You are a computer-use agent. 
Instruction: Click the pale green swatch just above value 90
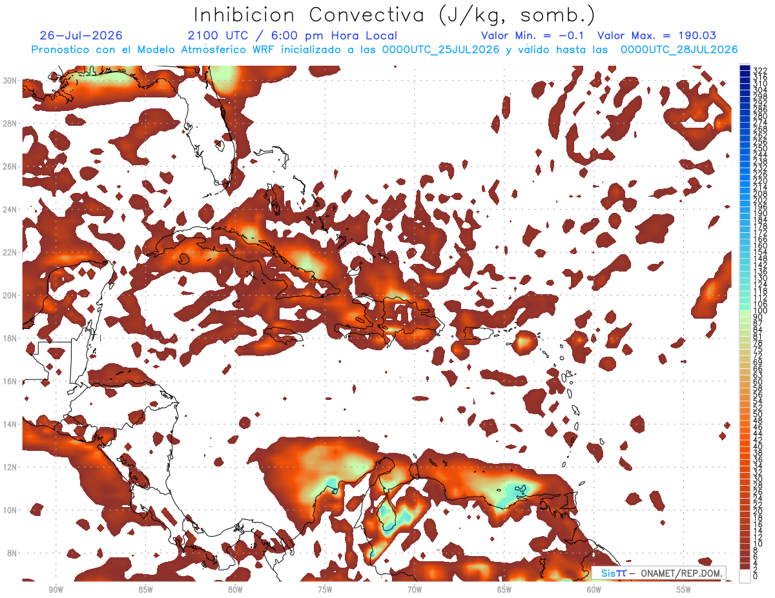[x=745, y=314]
